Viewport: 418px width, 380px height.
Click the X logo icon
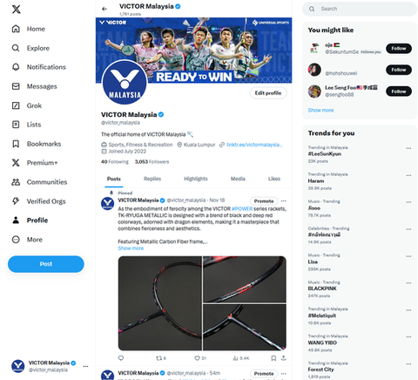[x=17, y=9]
